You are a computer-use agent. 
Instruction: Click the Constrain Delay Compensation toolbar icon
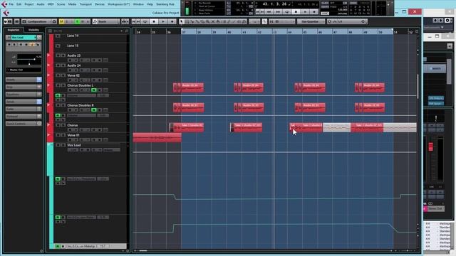tap(16, 21)
